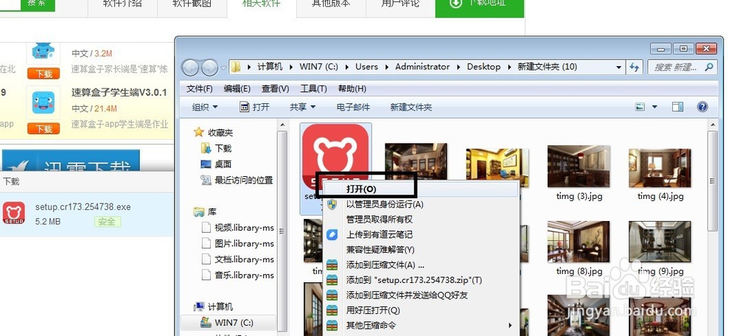Select 图片.library-ms in sidebar
The height and width of the screenshot is (336, 737).
[244, 243]
